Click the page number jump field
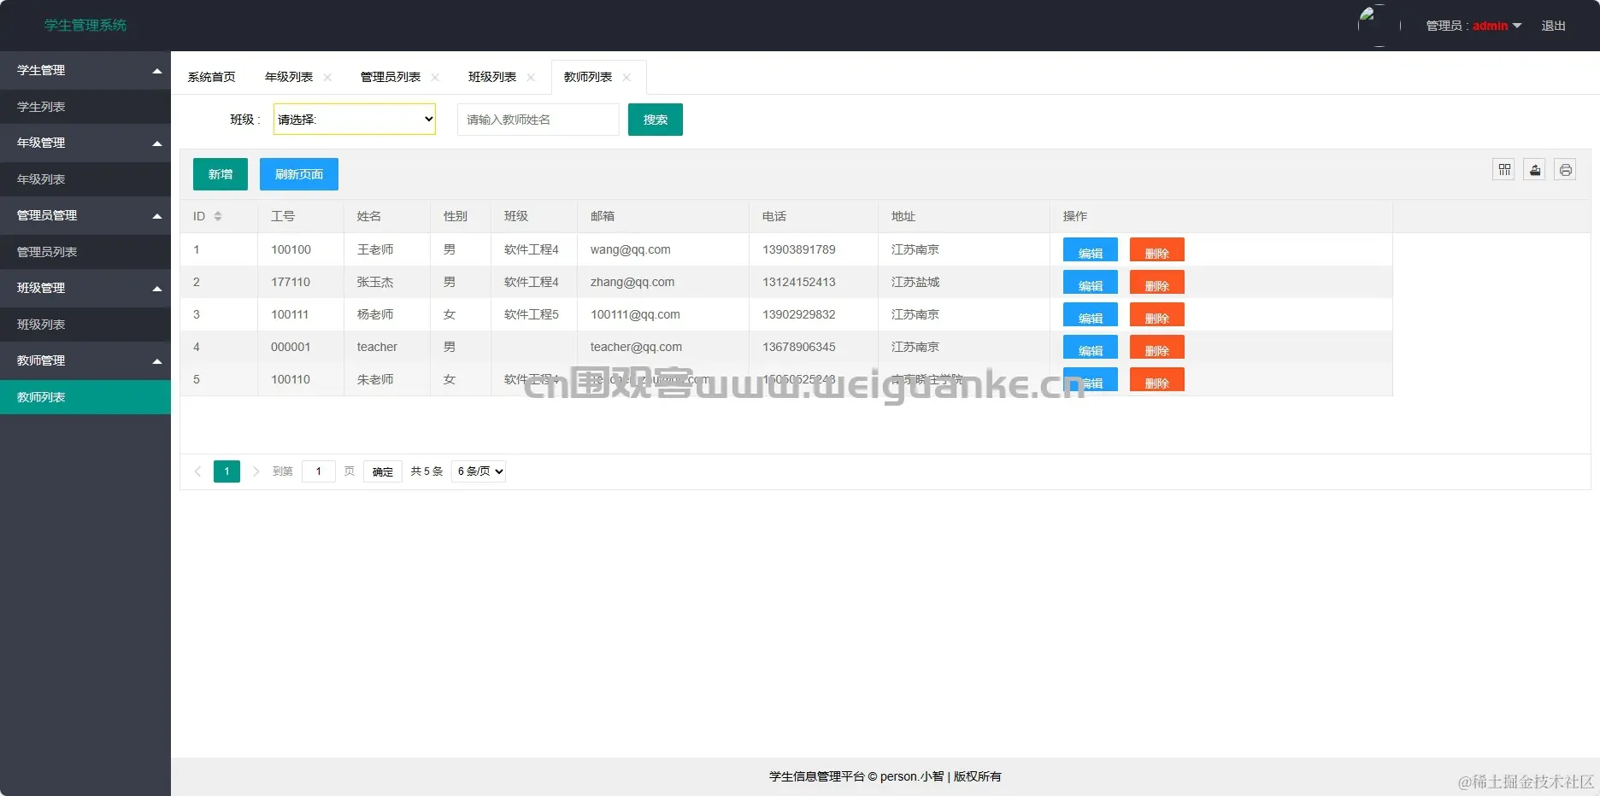The image size is (1600, 796). [x=319, y=471]
